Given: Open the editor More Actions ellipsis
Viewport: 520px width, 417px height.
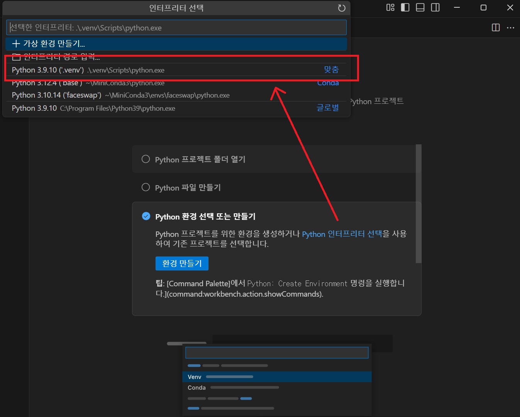Looking at the screenshot, I should tap(510, 27).
